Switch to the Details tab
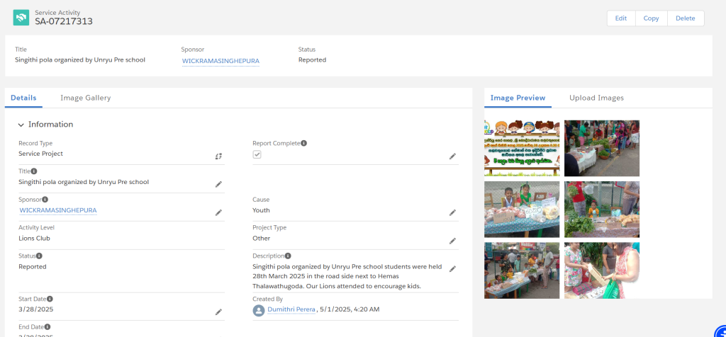726x337 pixels. click(x=23, y=98)
